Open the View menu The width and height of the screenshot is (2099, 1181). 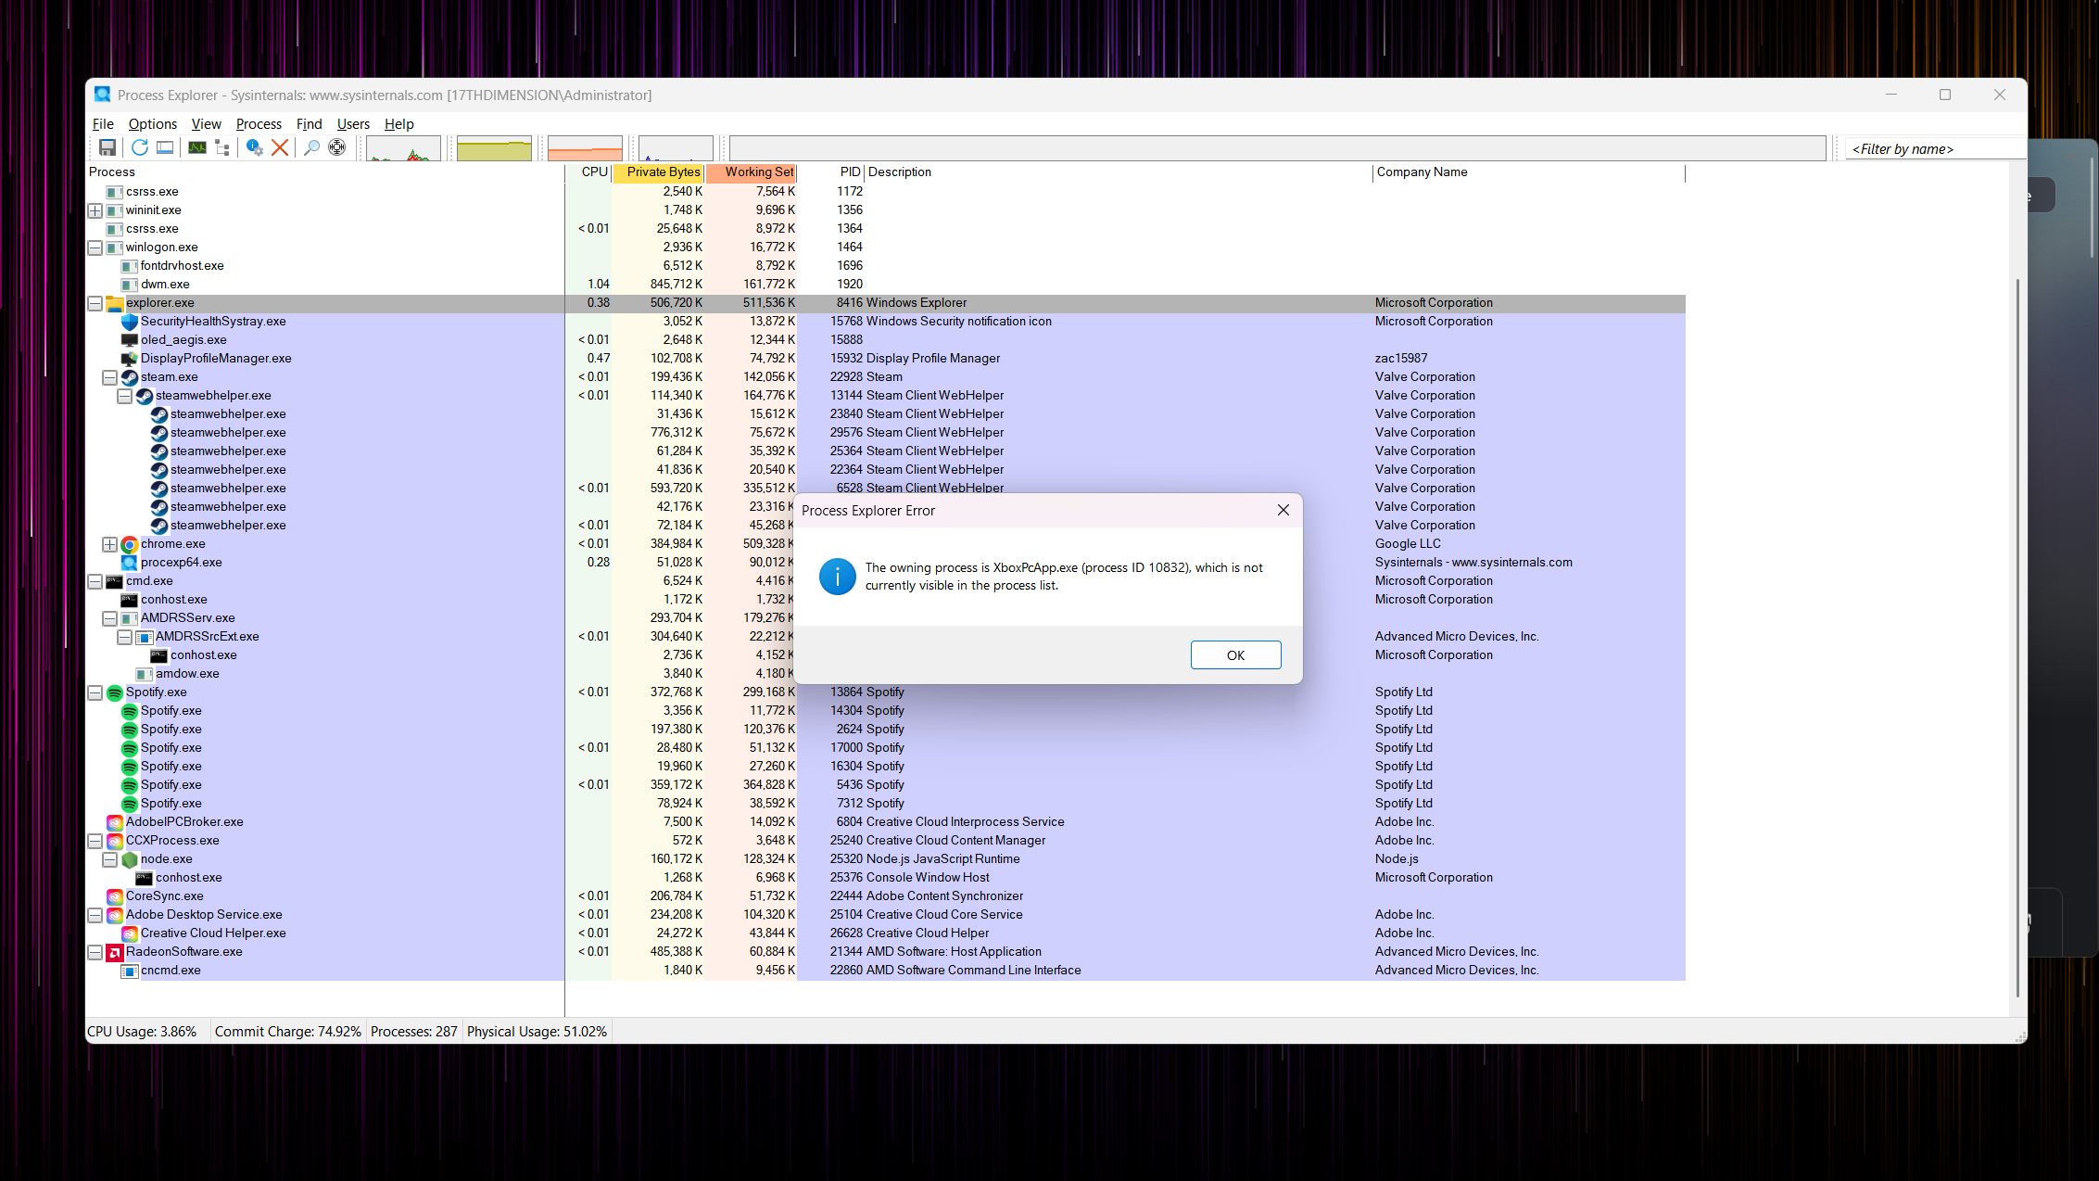coord(206,124)
